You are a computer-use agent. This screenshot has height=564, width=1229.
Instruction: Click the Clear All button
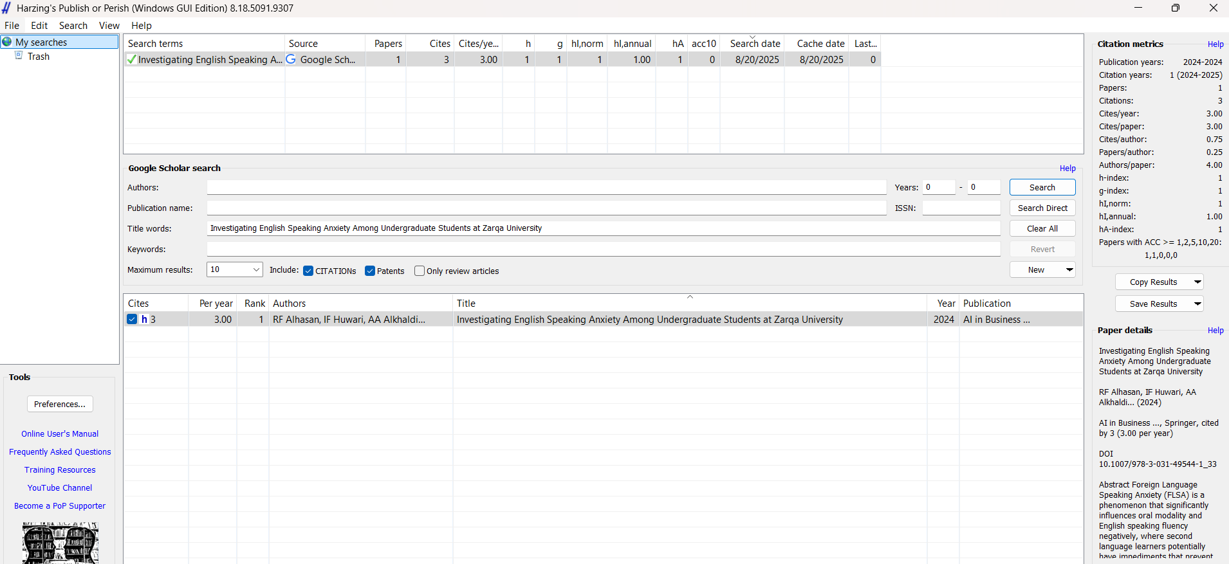1042,228
